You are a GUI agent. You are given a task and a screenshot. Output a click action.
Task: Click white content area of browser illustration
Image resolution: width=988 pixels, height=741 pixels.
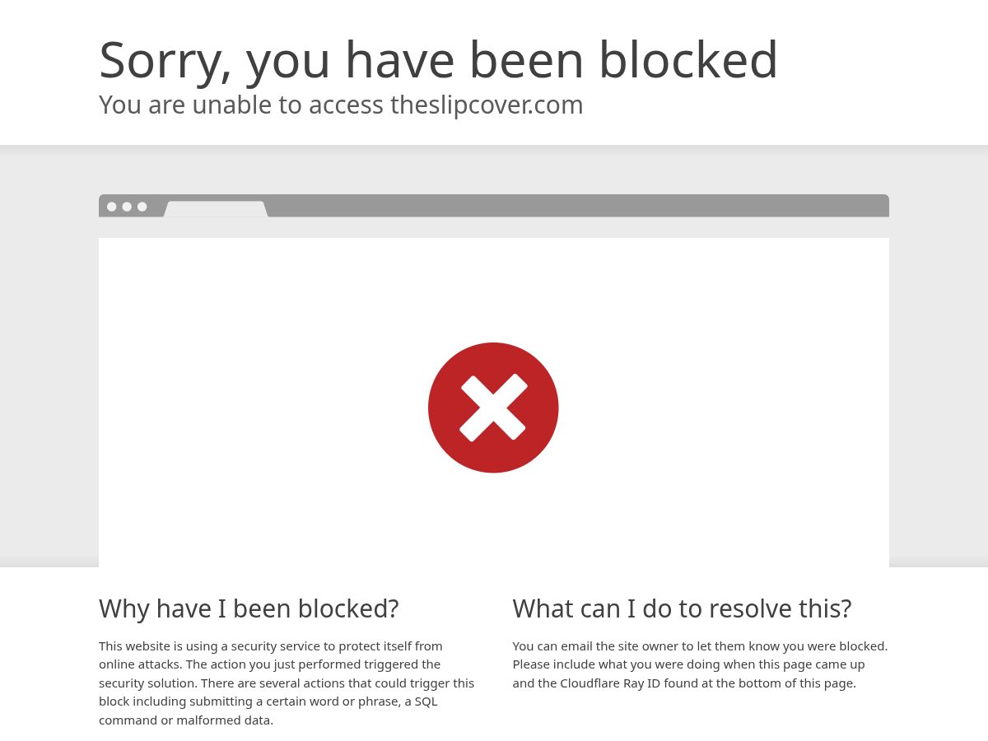point(494,403)
